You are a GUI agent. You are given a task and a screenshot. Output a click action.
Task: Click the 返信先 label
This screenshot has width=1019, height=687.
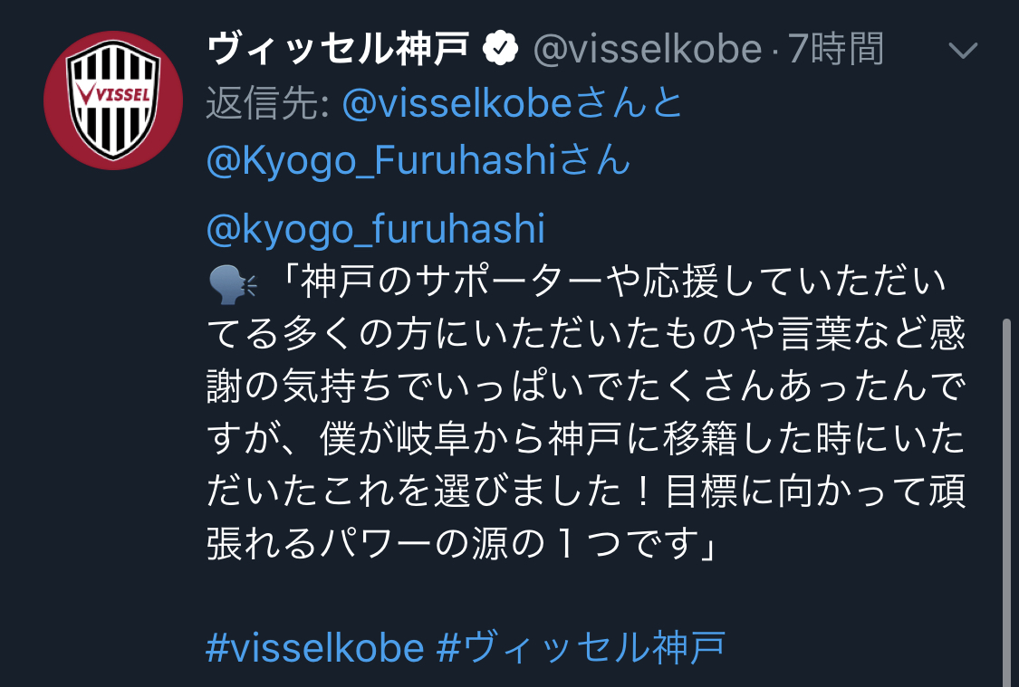coord(265,105)
